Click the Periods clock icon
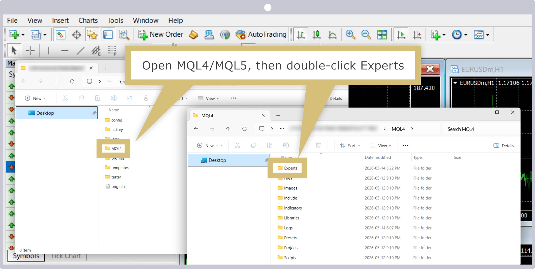This screenshot has height=269, width=535. 457,34
